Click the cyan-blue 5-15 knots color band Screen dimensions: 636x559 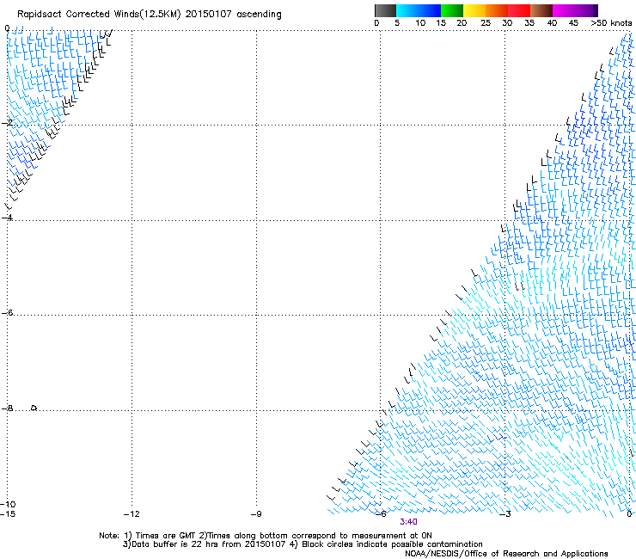(x=419, y=10)
